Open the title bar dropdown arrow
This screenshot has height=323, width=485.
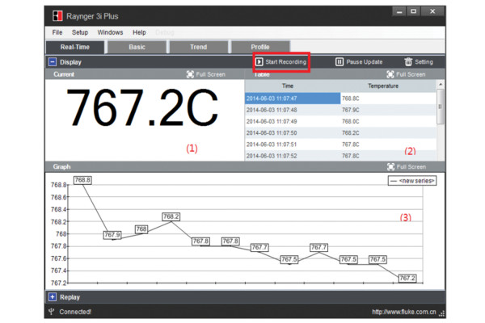coord(397,12)
